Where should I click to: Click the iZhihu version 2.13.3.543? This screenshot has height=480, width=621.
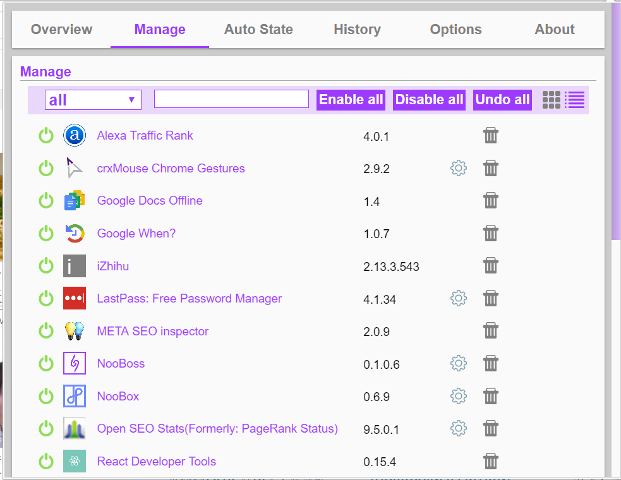(x=391, y=267)
